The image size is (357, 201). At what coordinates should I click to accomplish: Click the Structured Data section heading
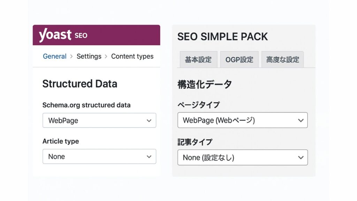(80, 84)
